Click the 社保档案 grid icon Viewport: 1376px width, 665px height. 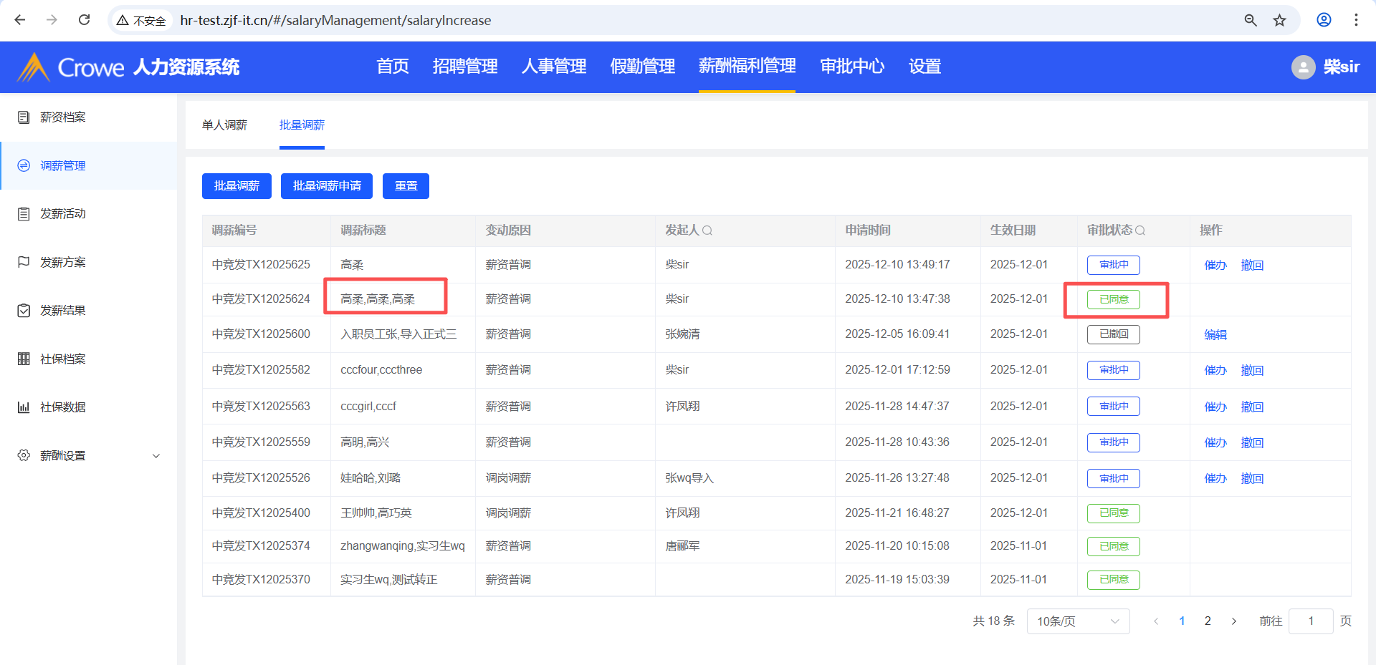coord(24,359)
